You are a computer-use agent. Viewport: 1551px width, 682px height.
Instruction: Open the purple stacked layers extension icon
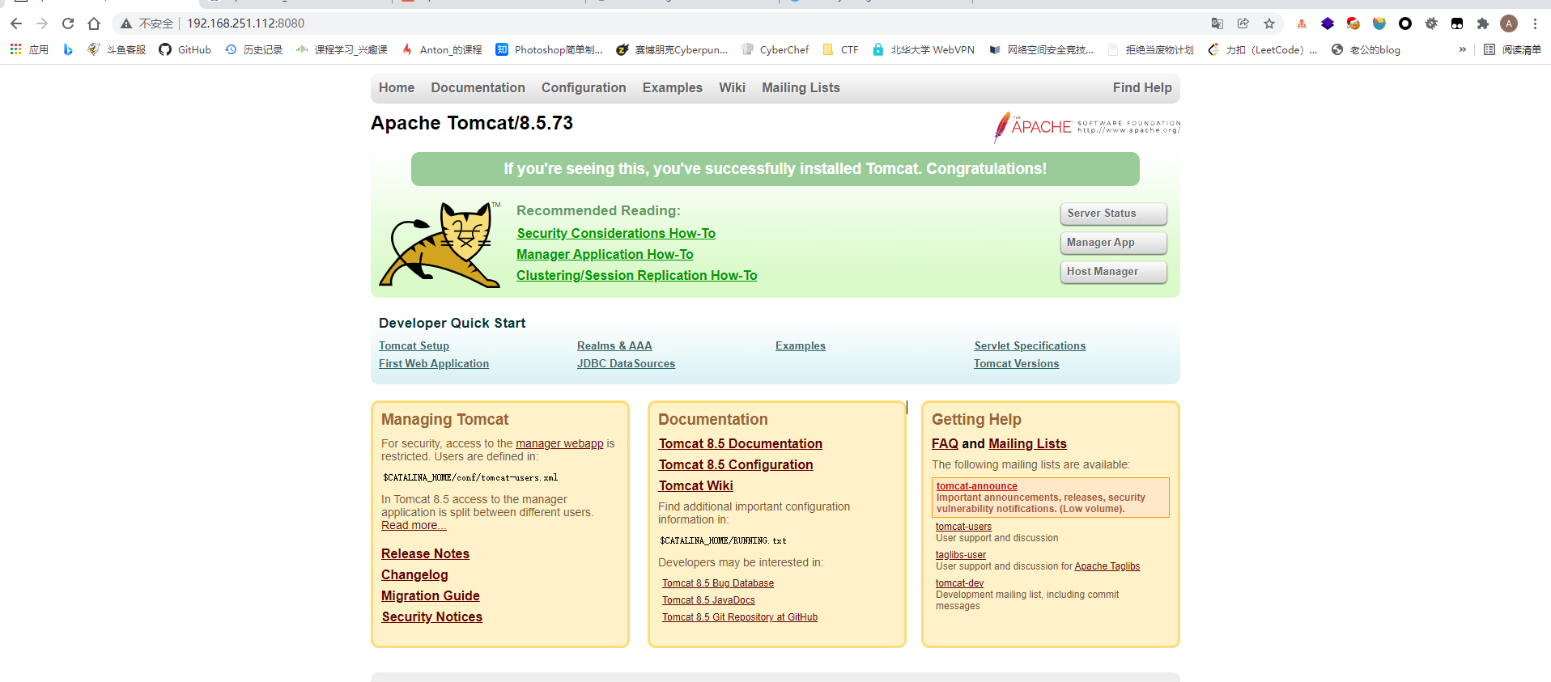[x=1328, y=23]
